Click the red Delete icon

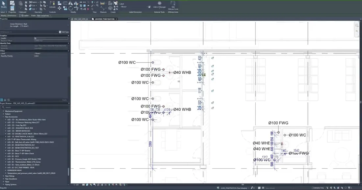pyautogui.click(x=88, y=9)
